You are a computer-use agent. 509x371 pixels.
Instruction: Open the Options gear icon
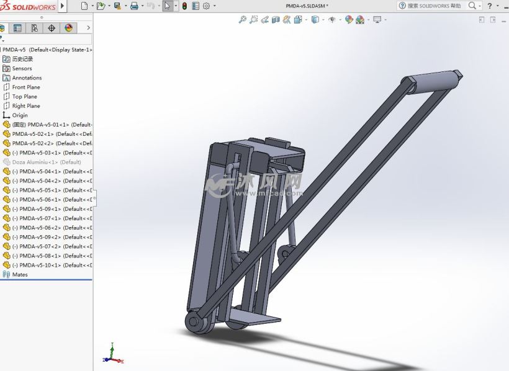(x=206, y=6)
